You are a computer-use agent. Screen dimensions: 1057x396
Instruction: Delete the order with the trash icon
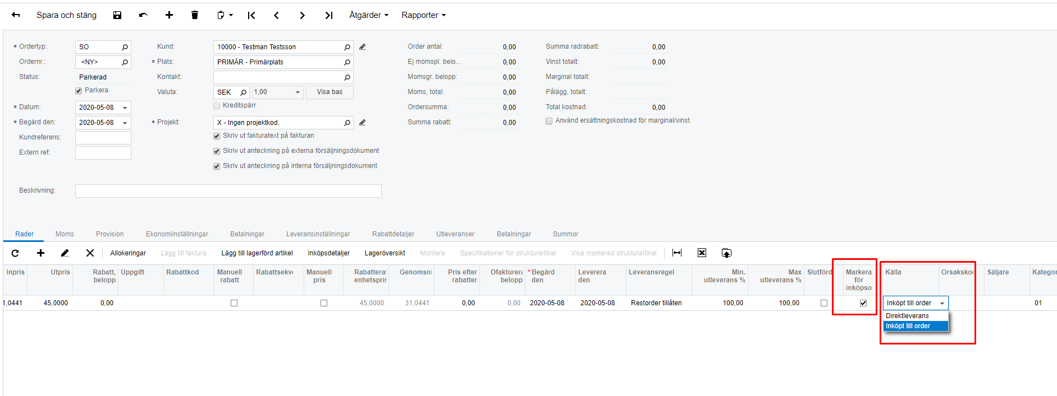[x=195, y=15]
